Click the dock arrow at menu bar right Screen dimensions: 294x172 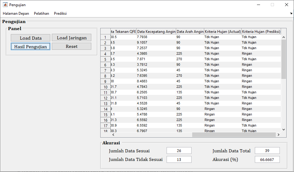click(x=291, y=14)
